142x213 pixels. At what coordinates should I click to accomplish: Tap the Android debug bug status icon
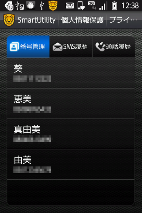[31, 6]
